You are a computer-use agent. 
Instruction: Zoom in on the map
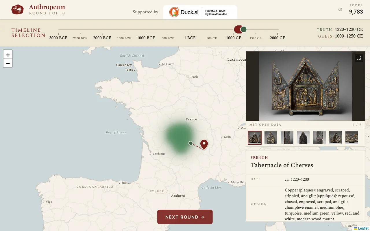pos(8,55)
